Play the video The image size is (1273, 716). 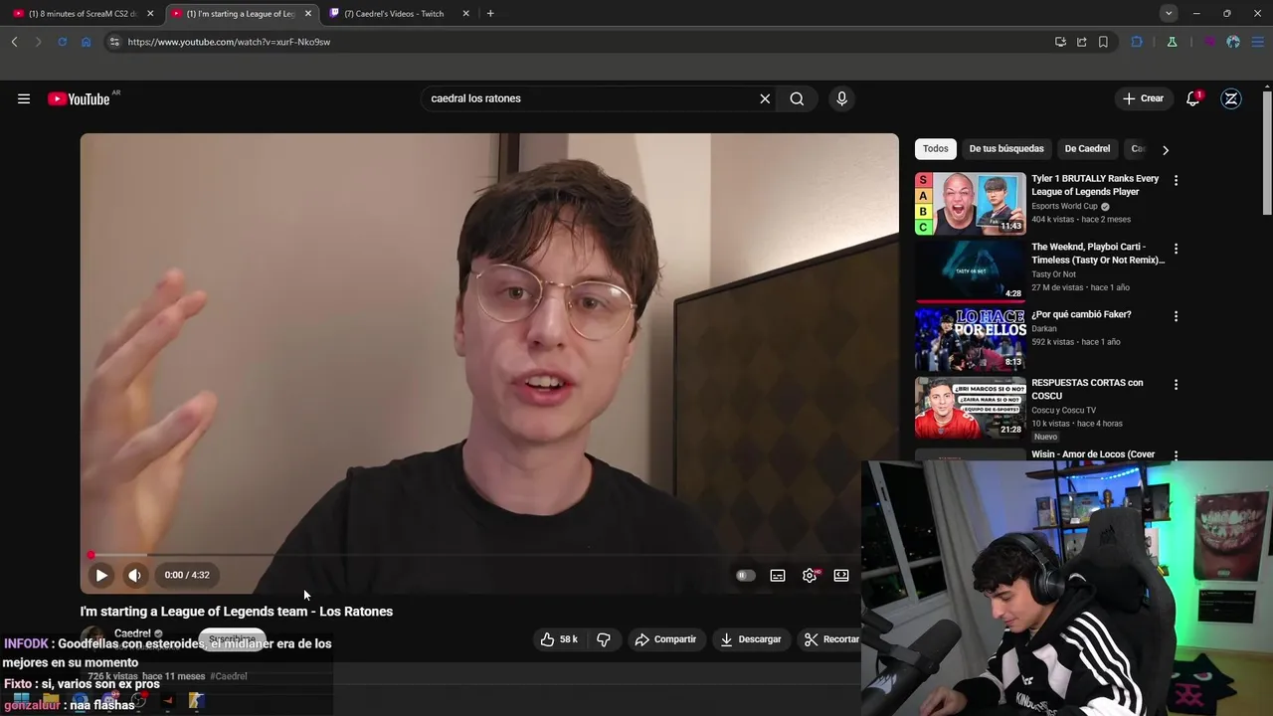(x=101, y=575)
